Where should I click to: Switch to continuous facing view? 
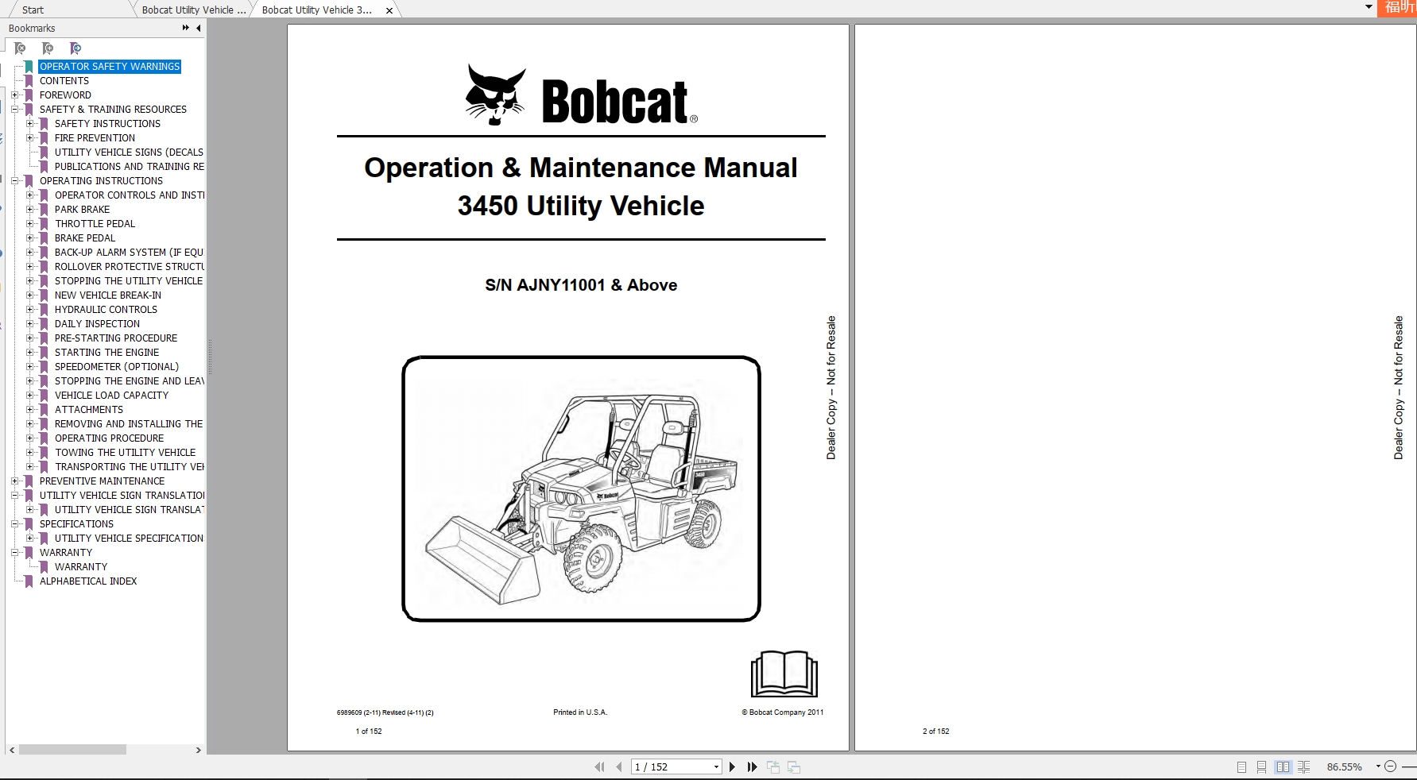[1303, 766]
